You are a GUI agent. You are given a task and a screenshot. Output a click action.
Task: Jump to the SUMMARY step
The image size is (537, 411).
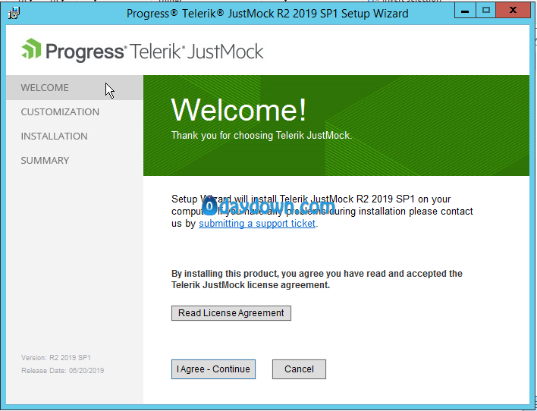(45, 161)
